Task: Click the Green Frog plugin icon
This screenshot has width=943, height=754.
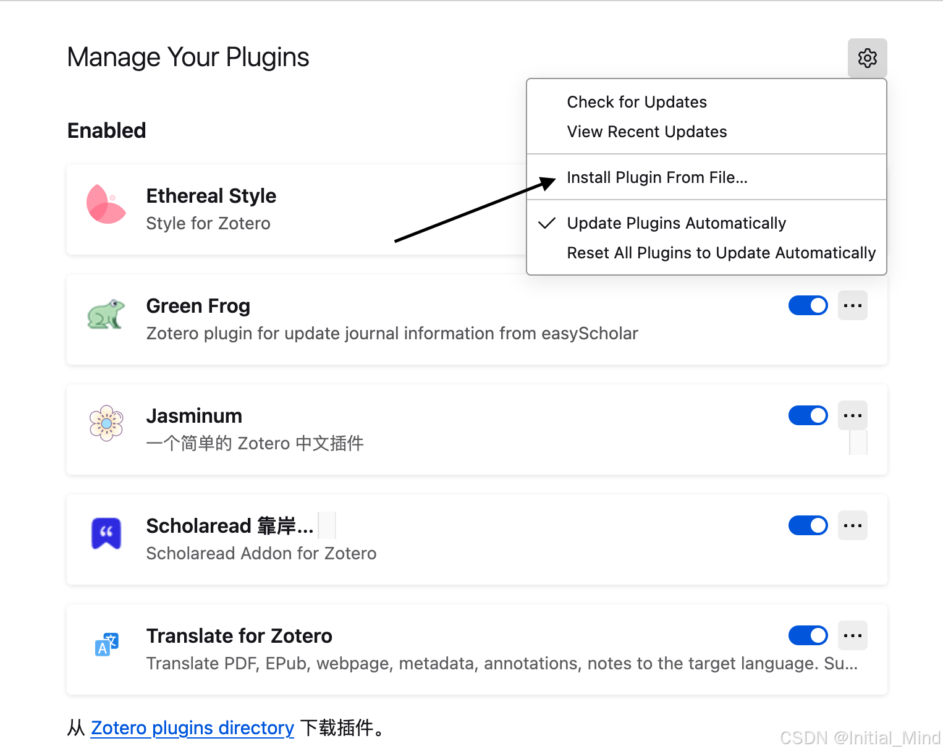Action: tap(106, 314)
